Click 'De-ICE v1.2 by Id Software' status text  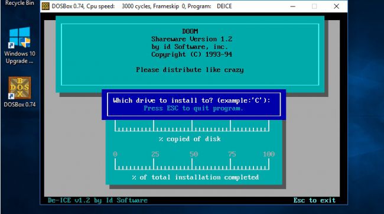click(97, 200)
